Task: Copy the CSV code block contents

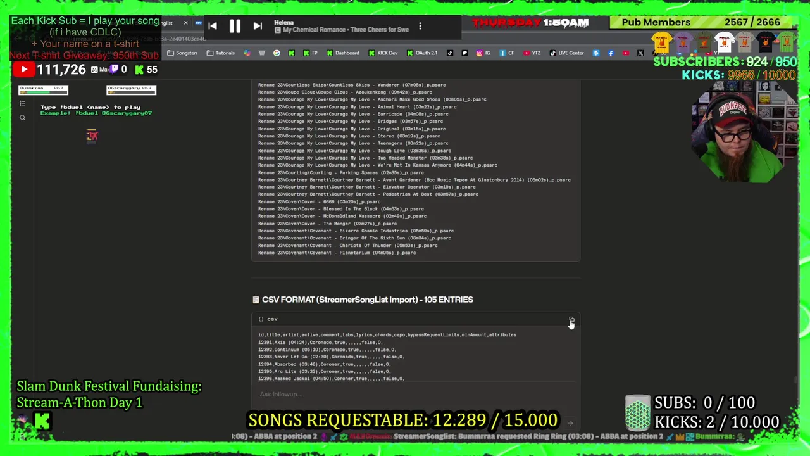Action: point(571,320)
